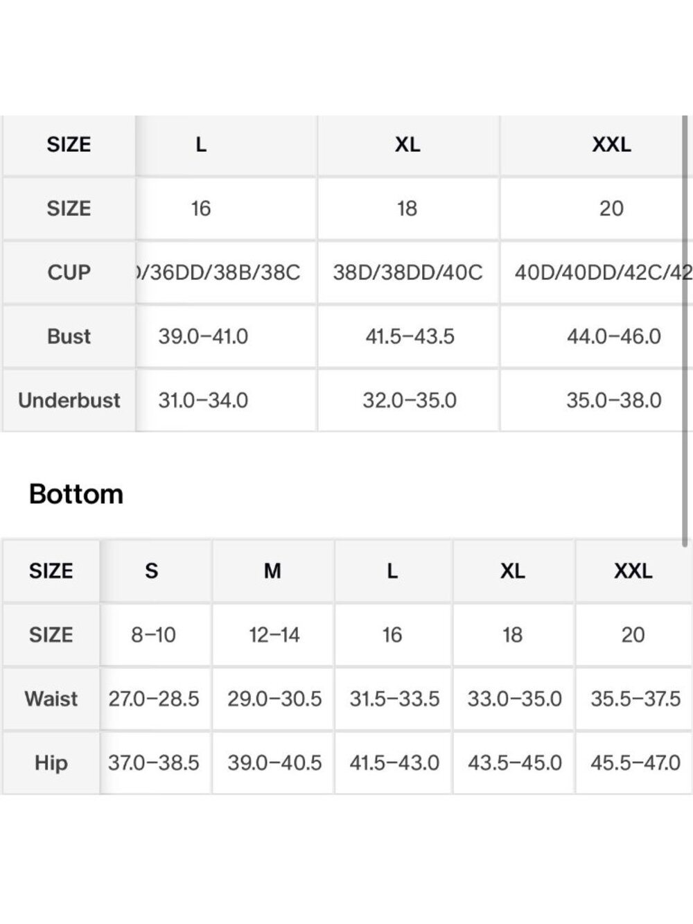Select the 45.5–47.0 hip cell

tap(635, 762)
